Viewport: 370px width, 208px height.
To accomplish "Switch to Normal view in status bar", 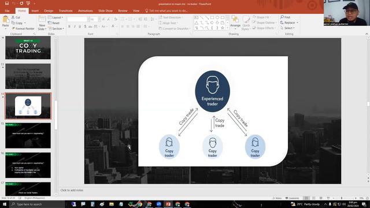I will click(306, 198).
